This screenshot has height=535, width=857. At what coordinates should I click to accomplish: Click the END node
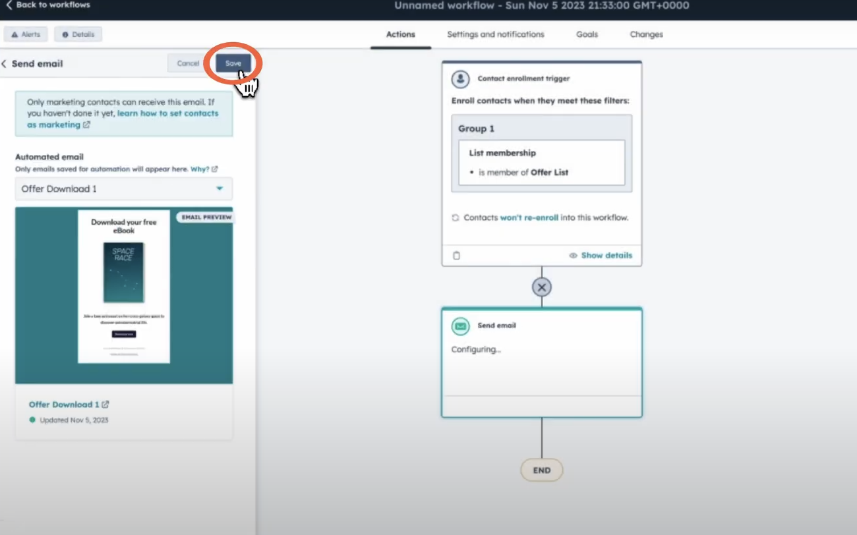542,470
